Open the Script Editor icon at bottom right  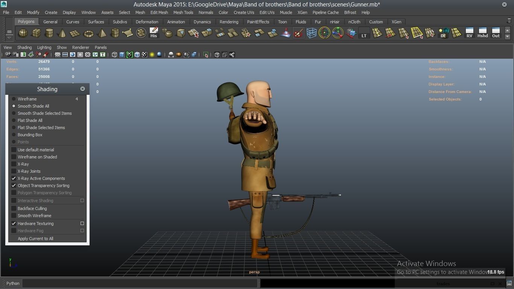click(509, 283)
